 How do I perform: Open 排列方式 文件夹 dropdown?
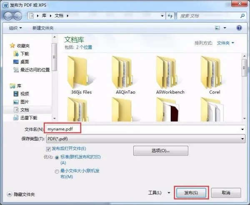(225, 43)
